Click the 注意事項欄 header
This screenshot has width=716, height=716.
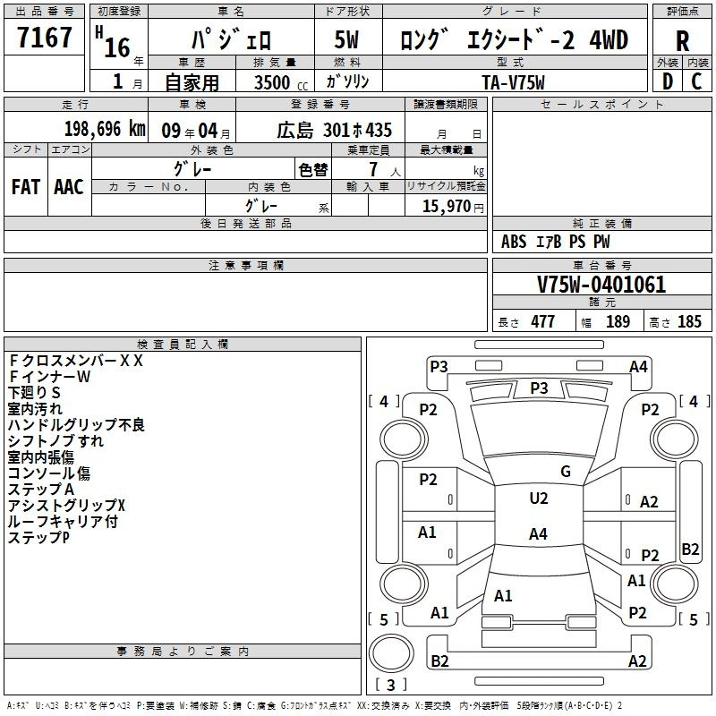(245, 265)
